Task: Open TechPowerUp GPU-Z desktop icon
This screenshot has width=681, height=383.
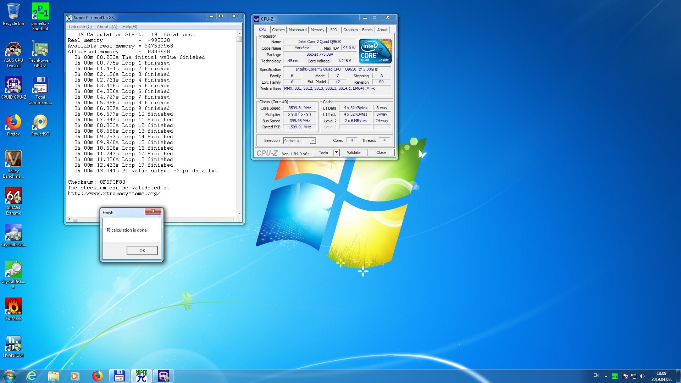Action: 40,54
